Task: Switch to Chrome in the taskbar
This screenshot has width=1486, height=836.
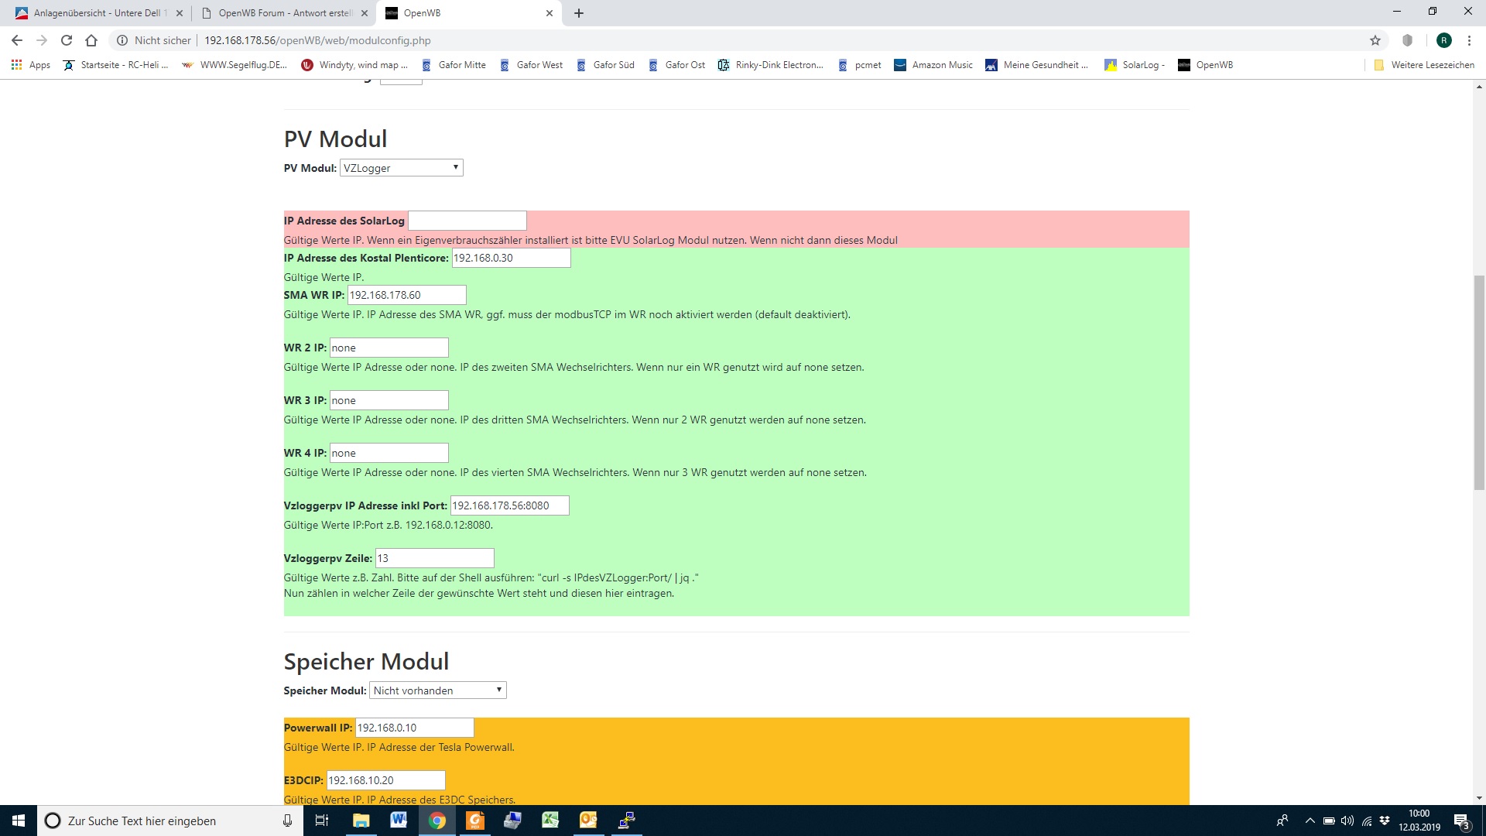Action: [437, 821]
